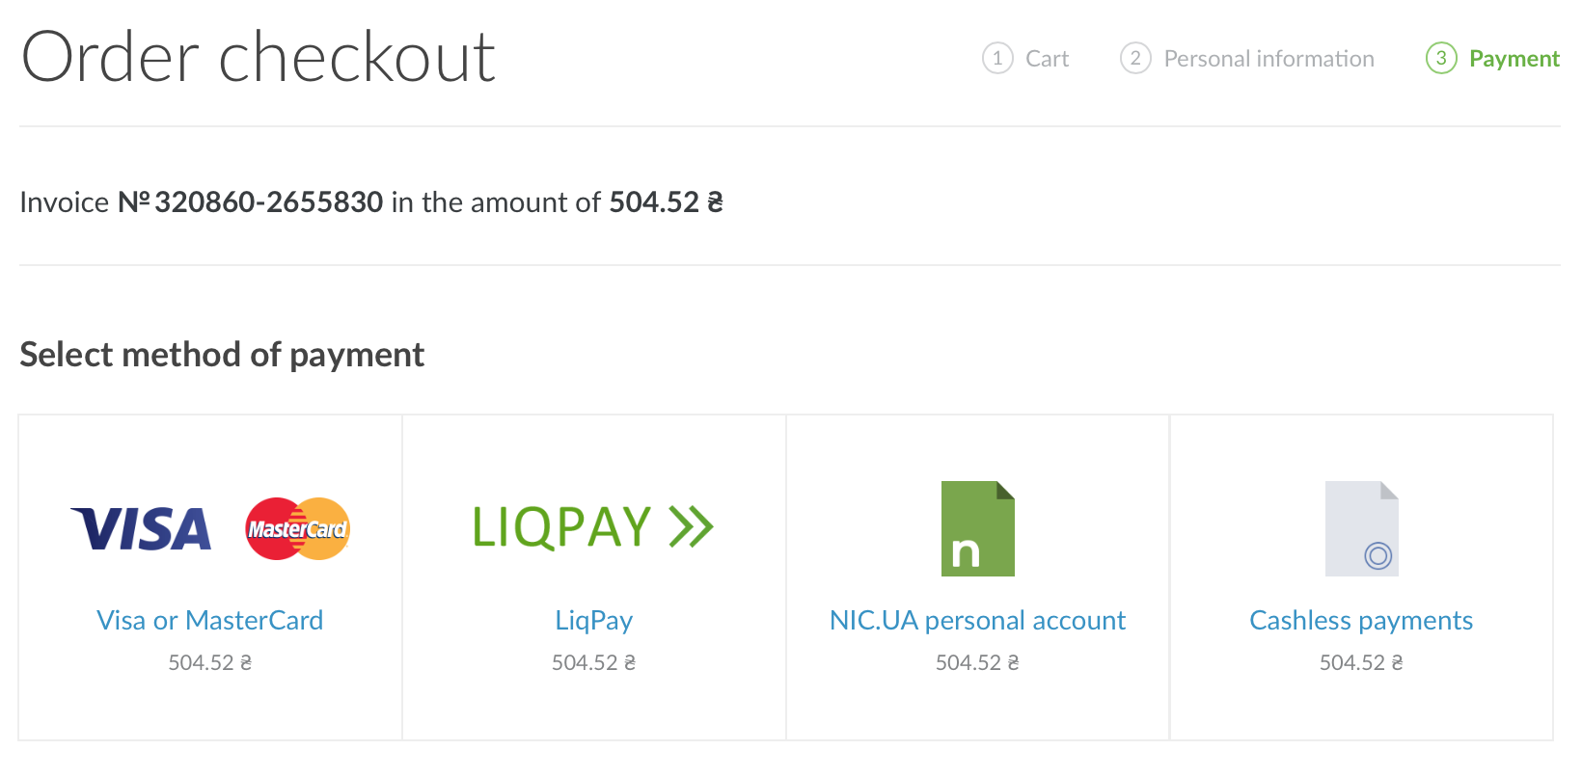This screenshot has width=1582, height=777.
Task: Click the green step 3 circle icon
Action: [x=1441, y=58]
